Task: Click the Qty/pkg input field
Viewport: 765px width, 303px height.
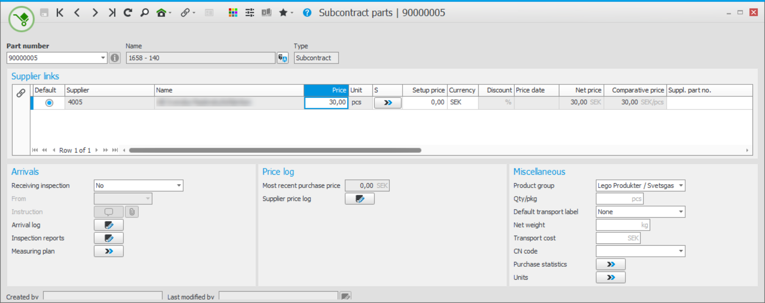Action: (x=620, y=199)
